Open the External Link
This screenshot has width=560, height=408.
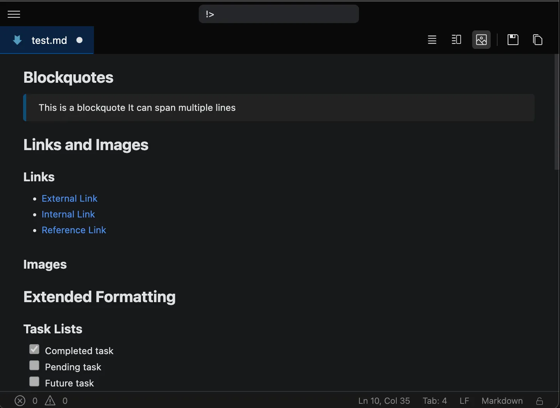point(69,199)
